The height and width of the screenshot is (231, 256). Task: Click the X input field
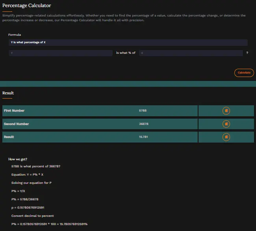[191, 53]
